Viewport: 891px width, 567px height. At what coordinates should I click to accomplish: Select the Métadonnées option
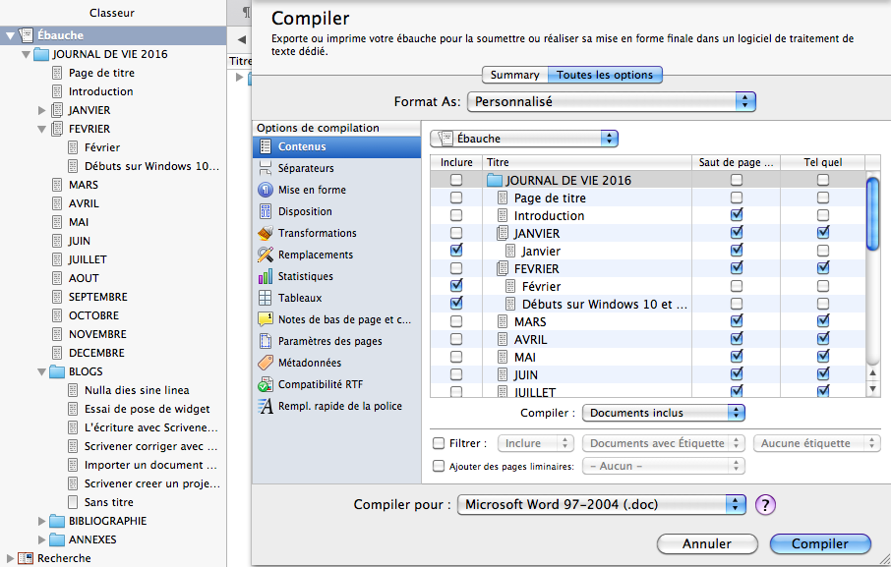(x=310, y=363)
